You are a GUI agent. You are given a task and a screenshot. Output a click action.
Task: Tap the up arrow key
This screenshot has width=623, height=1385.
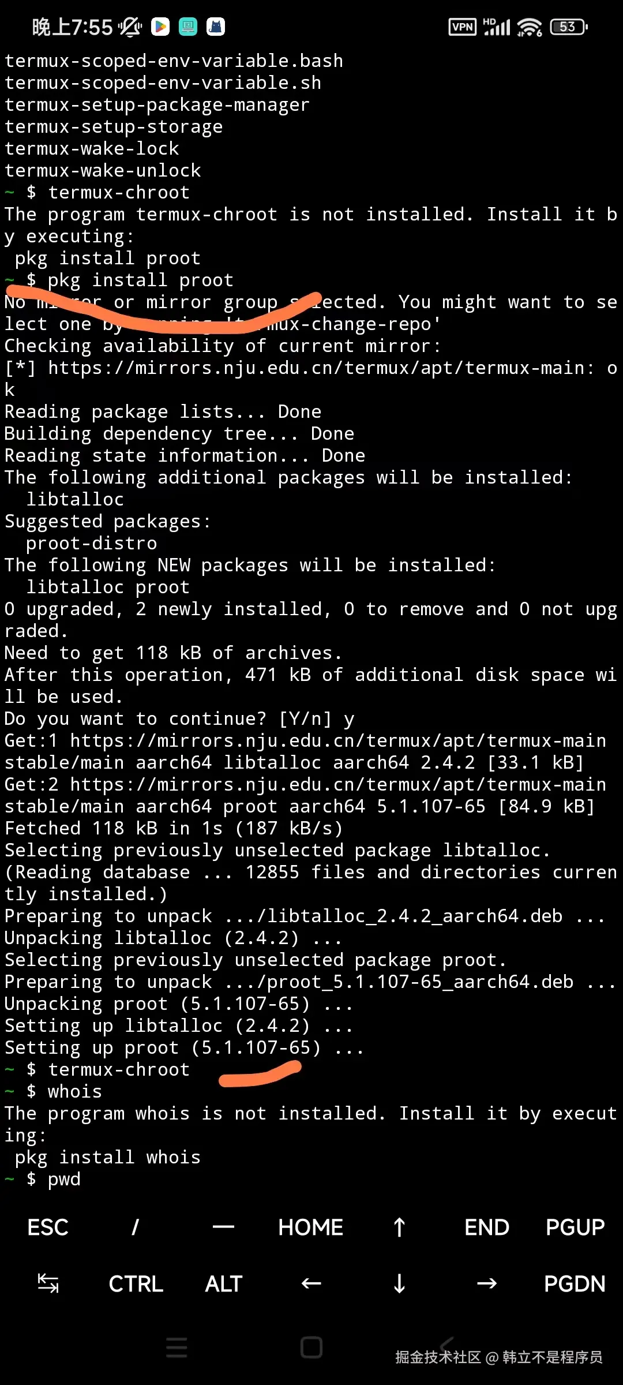coord(399,1227)
